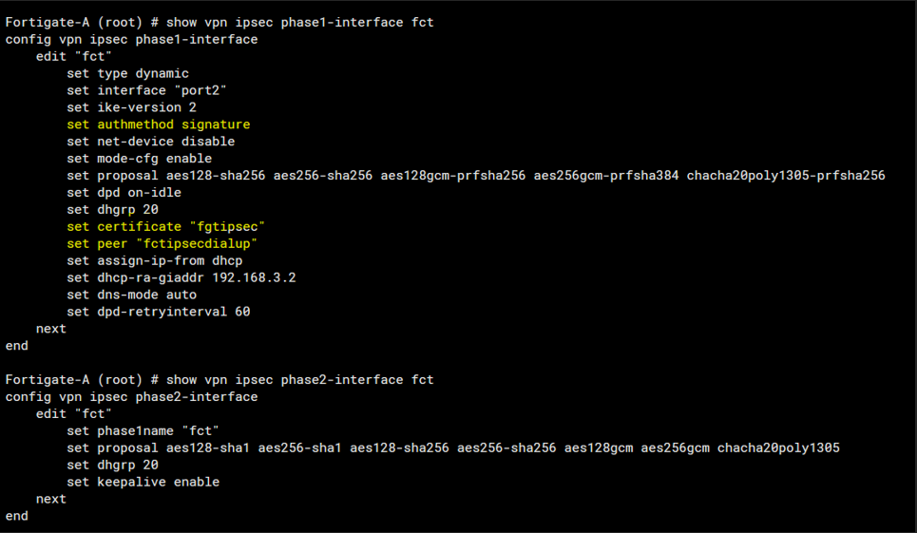Click the 'set phase1name "fct"' line
Screen dimensions: 917x533
coord(143,431)
